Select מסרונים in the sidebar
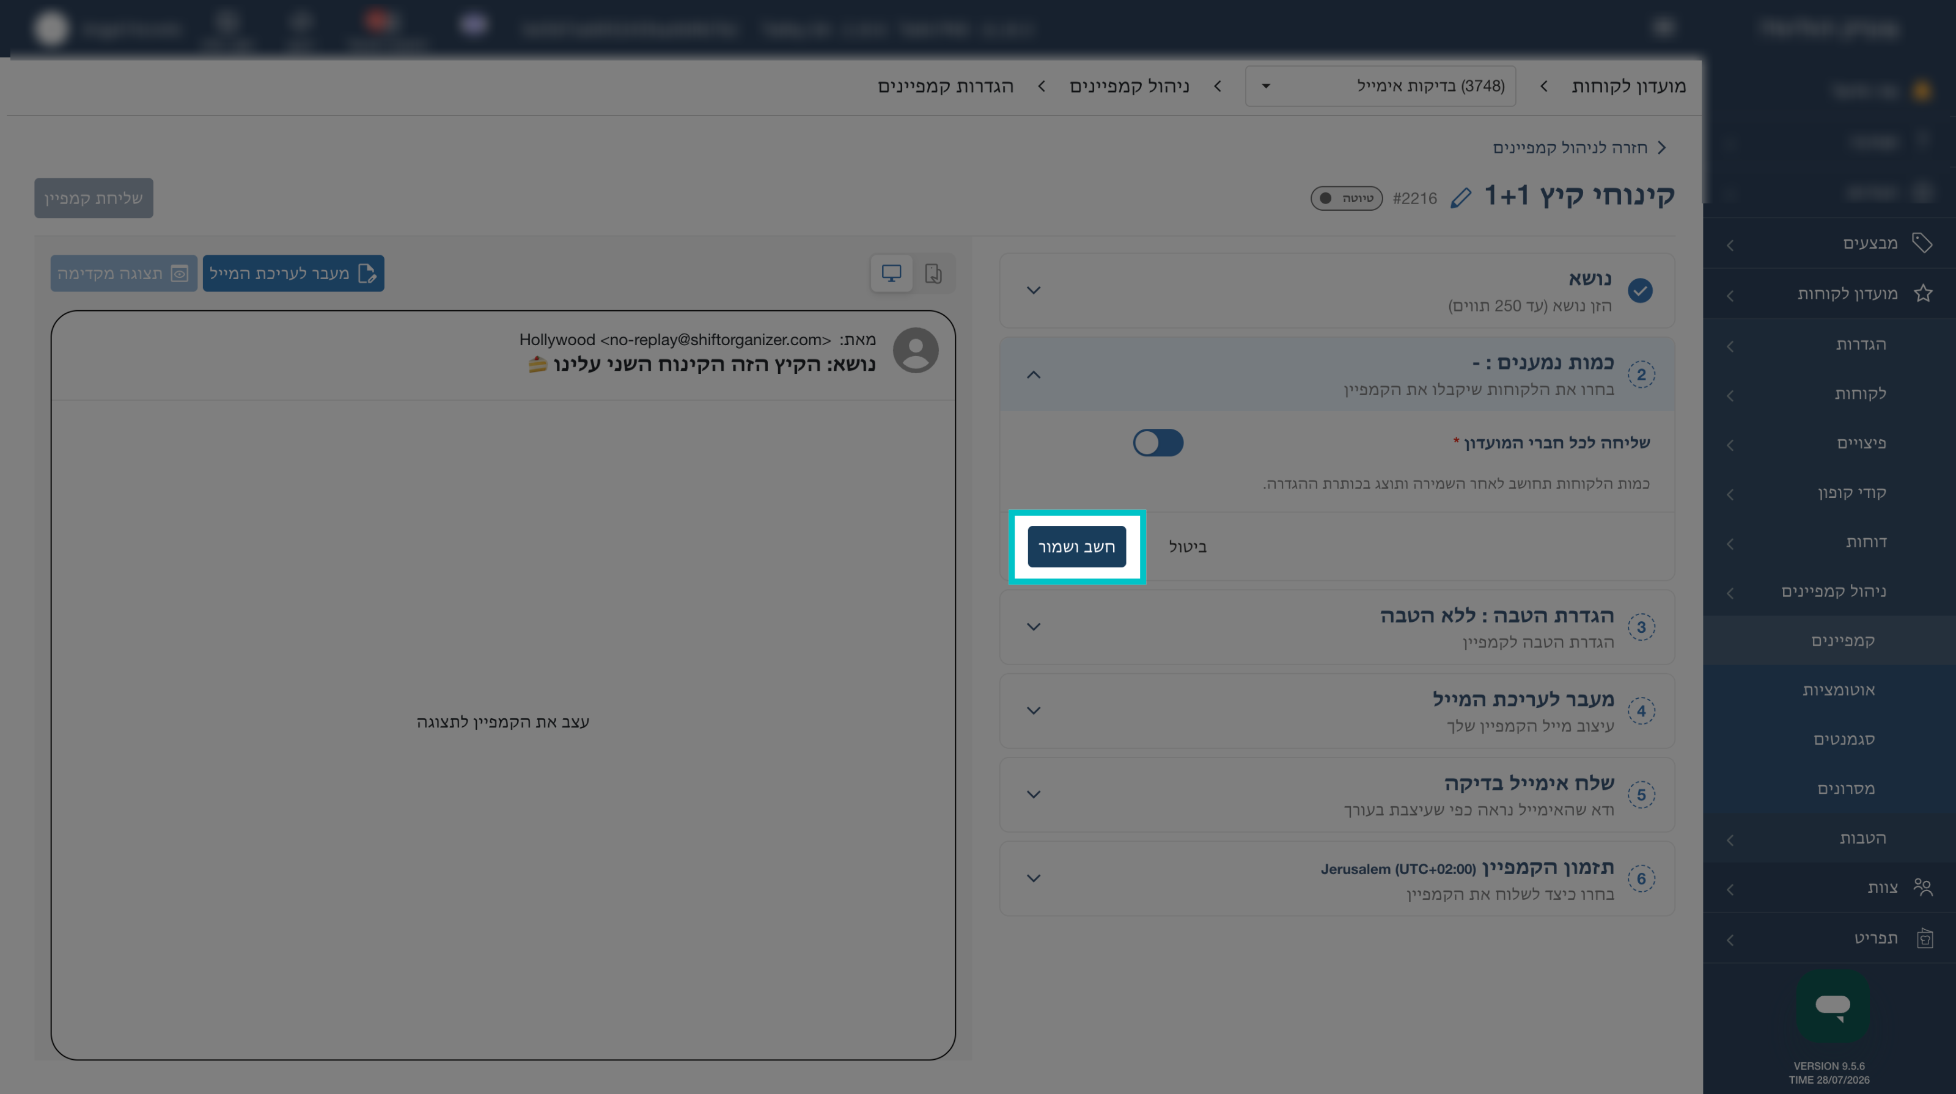 1830,788
